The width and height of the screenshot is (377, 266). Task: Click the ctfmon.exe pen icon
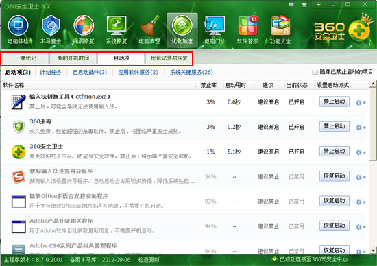[19, 101]
